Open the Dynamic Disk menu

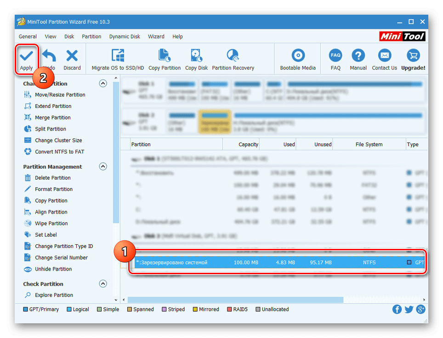pyautogui.click(x=125, y=37)
